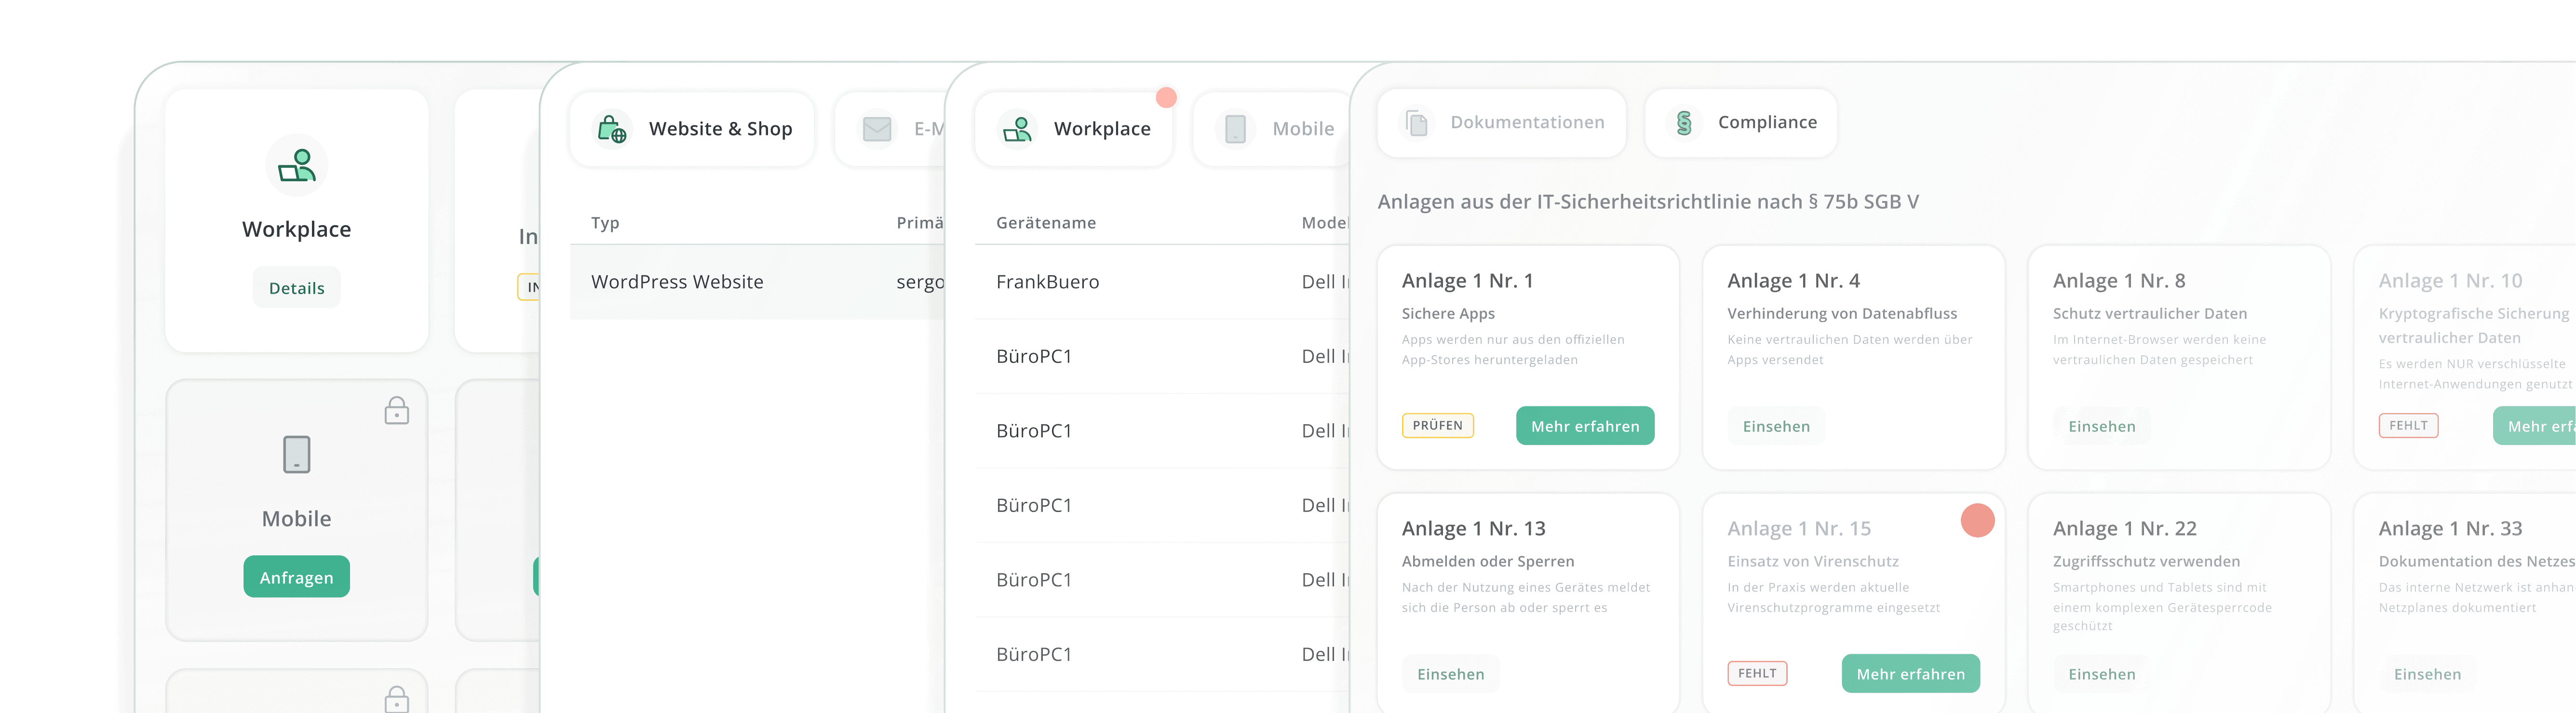Click the envelope icon on the E-Mail tab

point(877,129)
